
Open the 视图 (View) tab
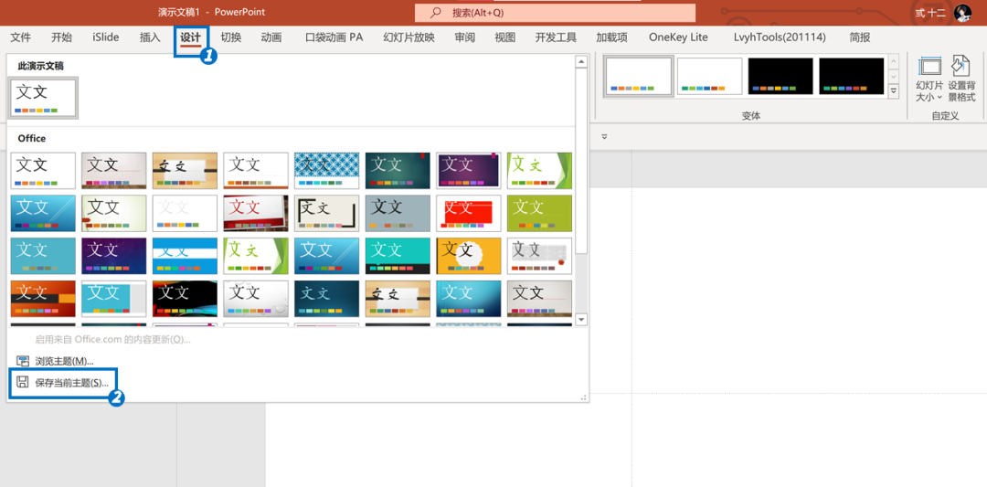click(504, 37)
